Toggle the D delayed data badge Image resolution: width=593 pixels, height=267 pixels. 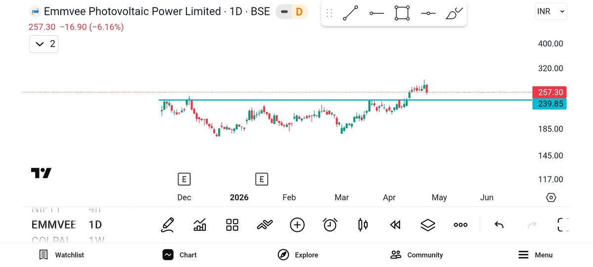pyautogui.click(x=299, y=12)
